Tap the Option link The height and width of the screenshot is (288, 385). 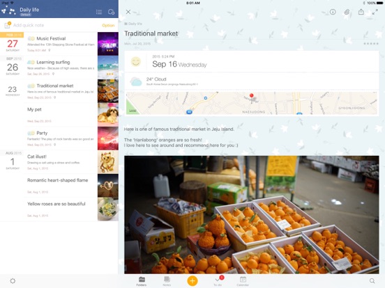[x=108, y=25]
